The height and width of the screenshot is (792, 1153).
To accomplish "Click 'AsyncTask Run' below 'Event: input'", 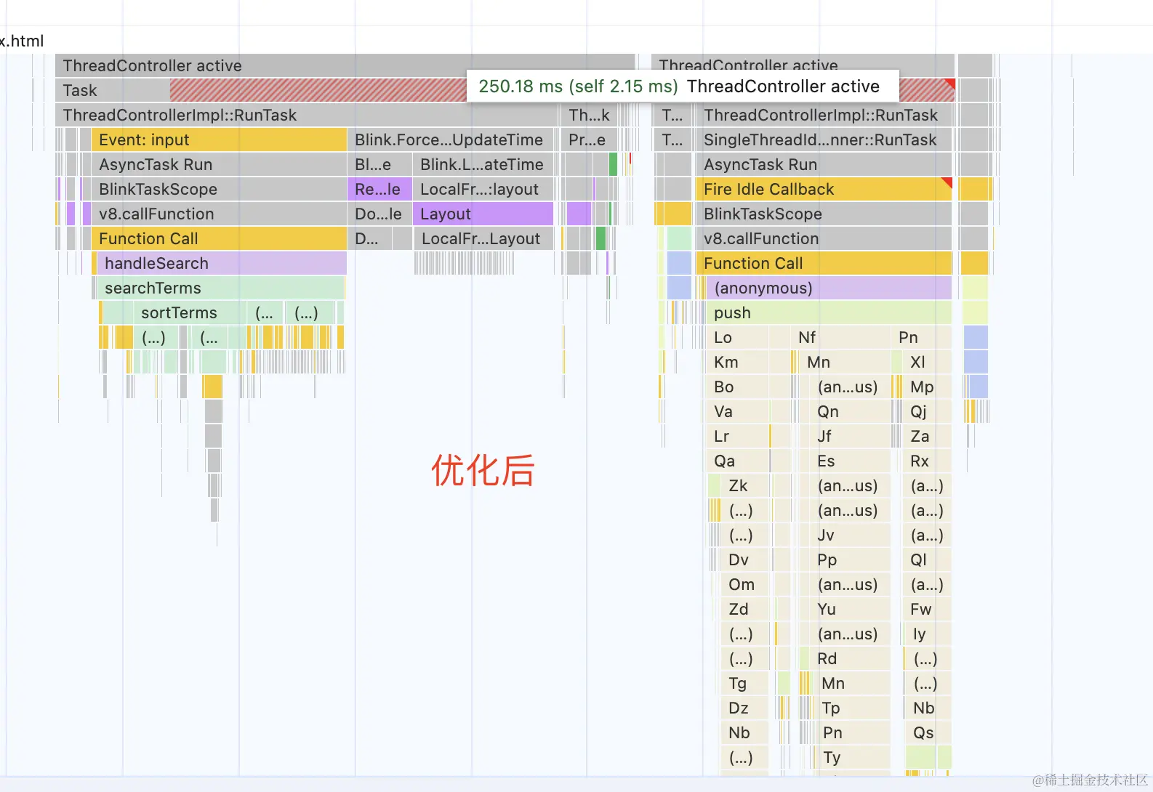I will 219,164.
